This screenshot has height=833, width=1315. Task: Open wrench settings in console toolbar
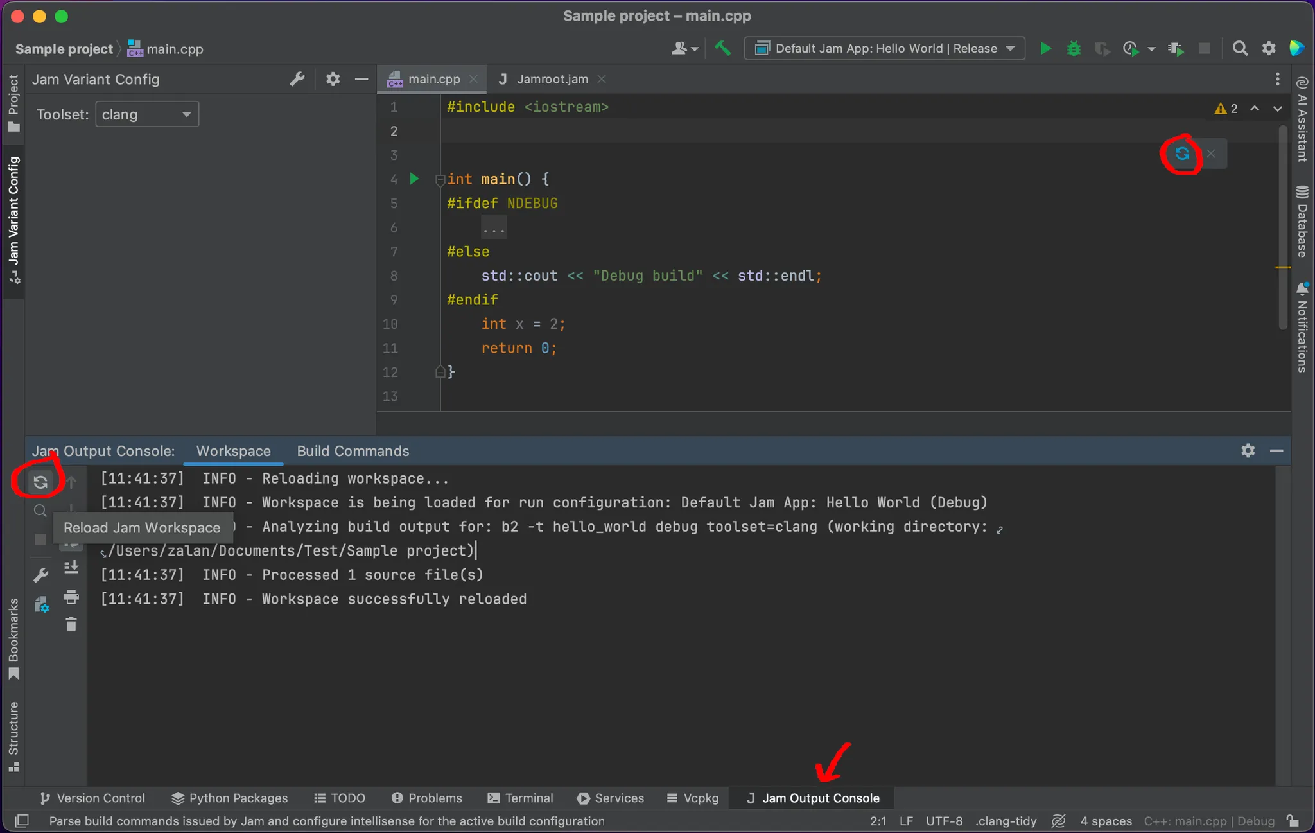(x=40, y=575)
